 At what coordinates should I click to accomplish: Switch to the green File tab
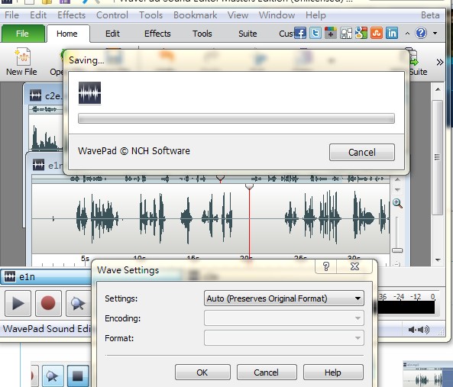23,34
